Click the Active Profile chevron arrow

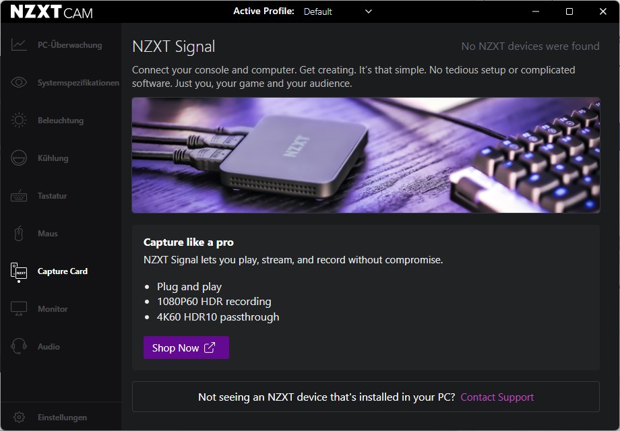point(368,11)
